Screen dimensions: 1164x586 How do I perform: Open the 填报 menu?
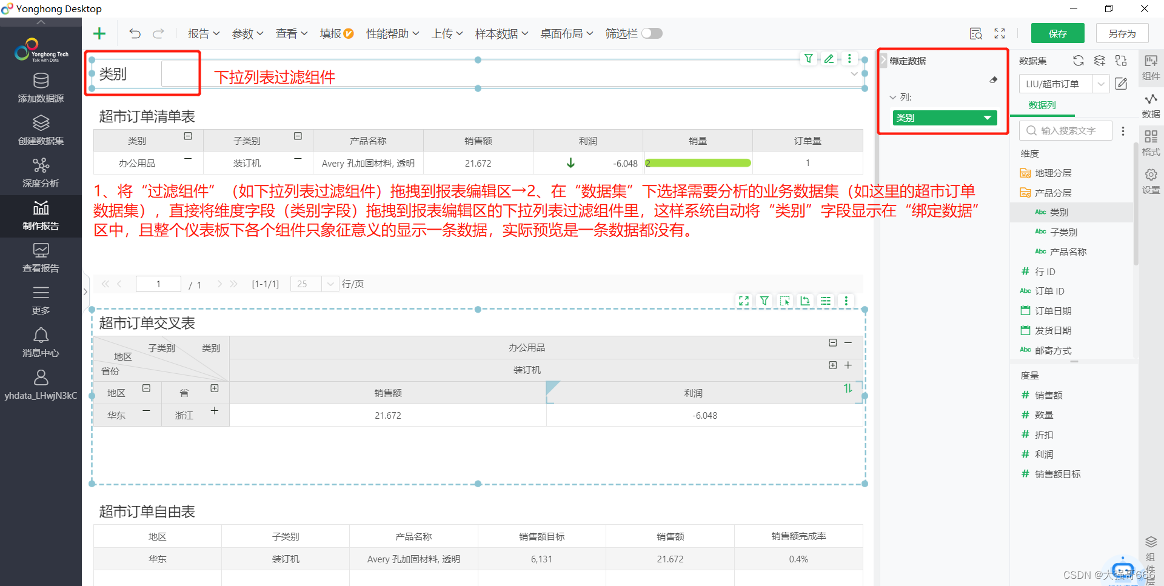tap(336, 33)
